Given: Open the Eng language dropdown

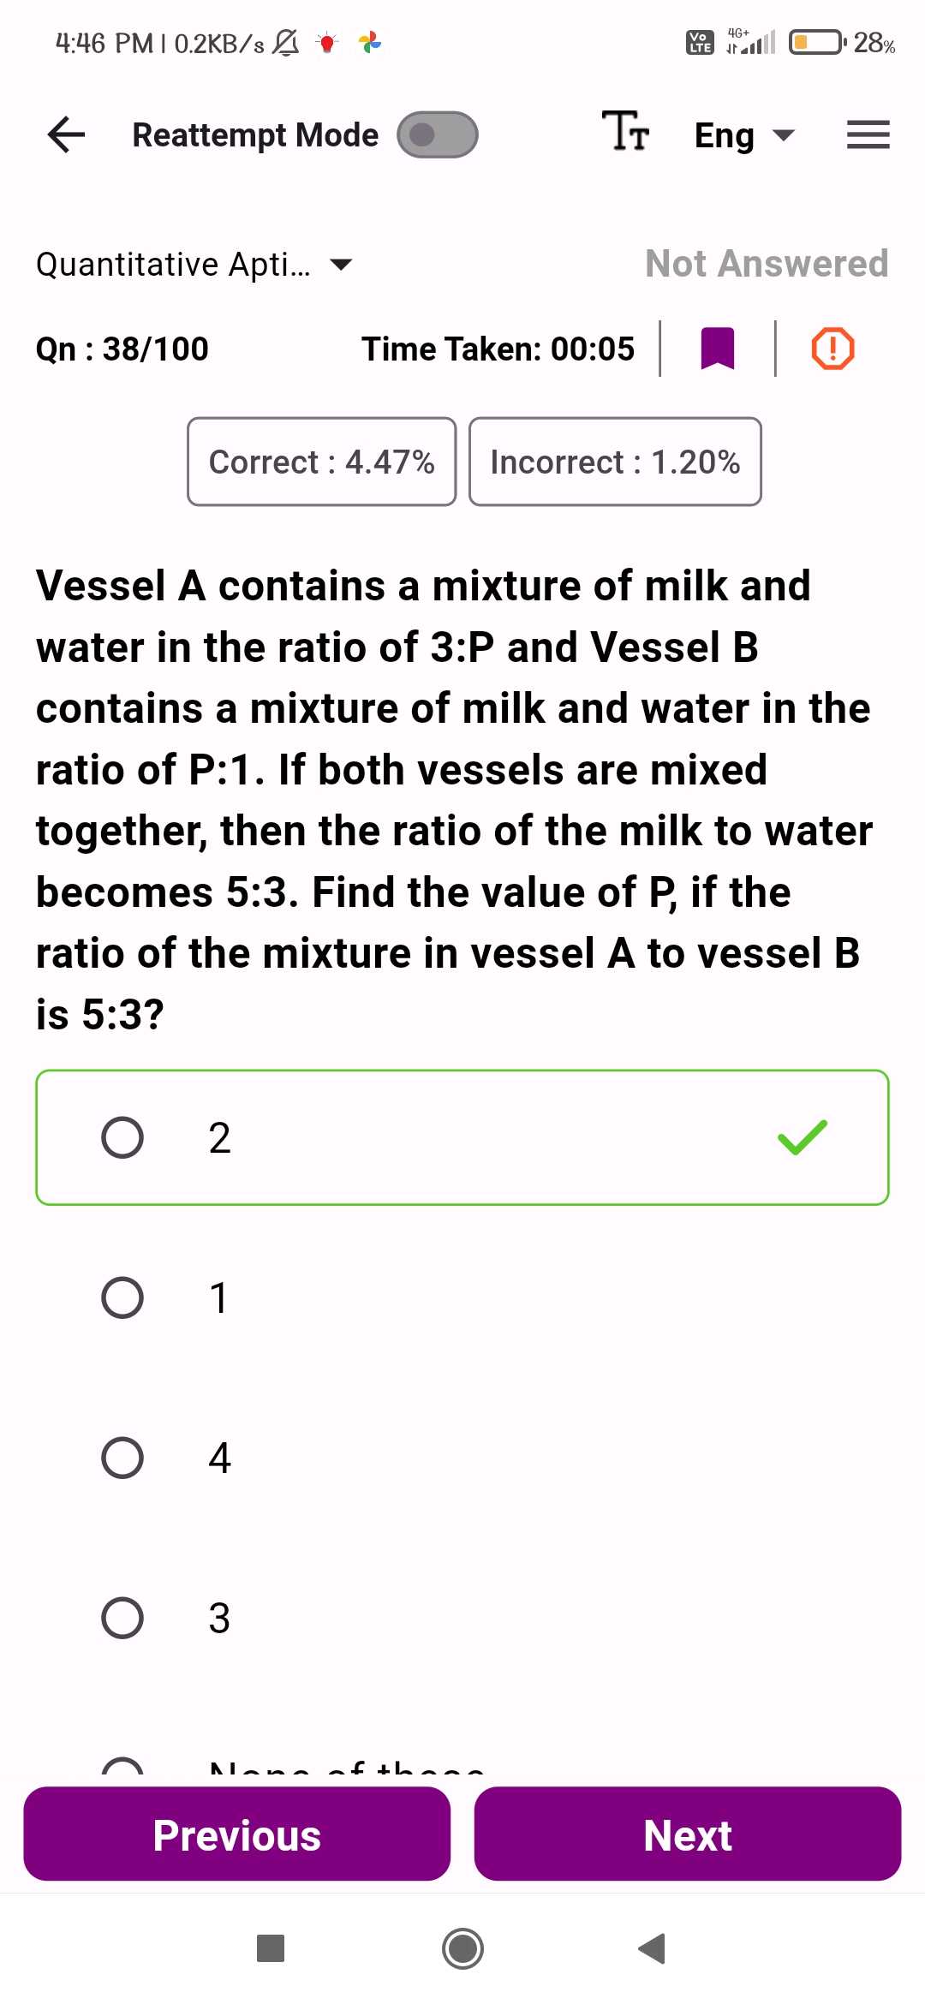Looking at the screenshot, I should point(744,134).
